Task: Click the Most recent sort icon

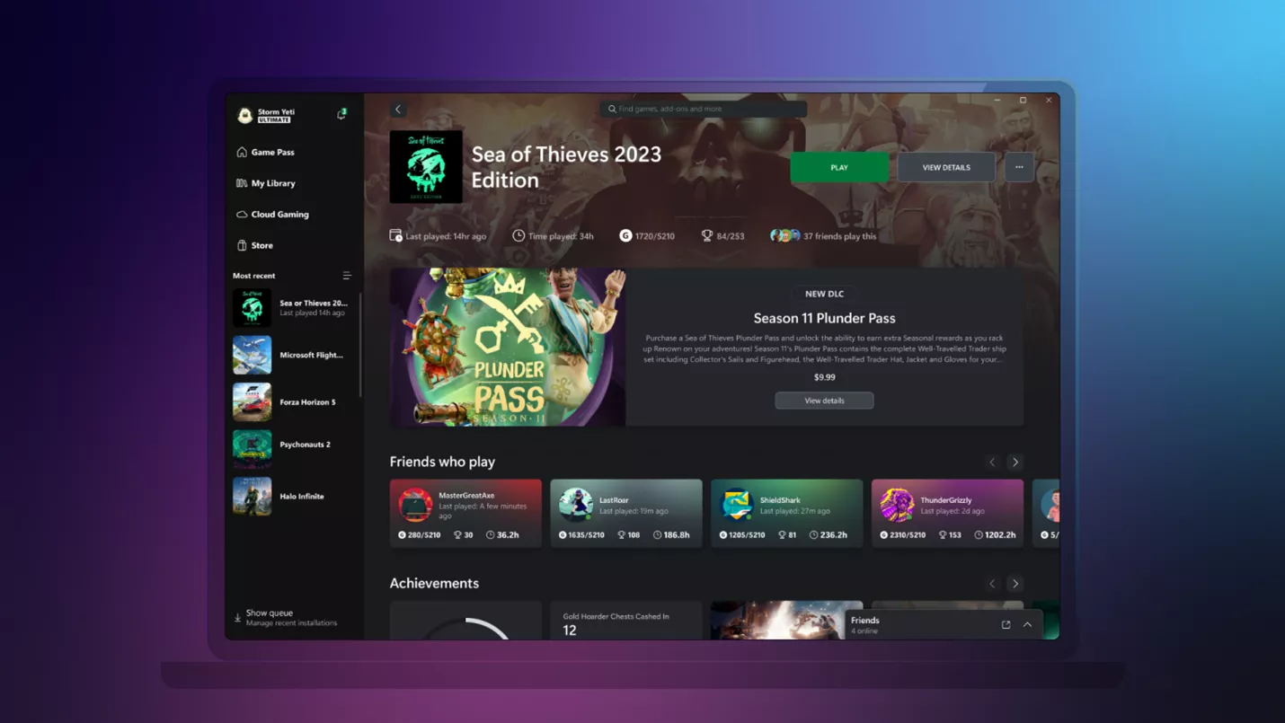Action: tap(347, 276)
